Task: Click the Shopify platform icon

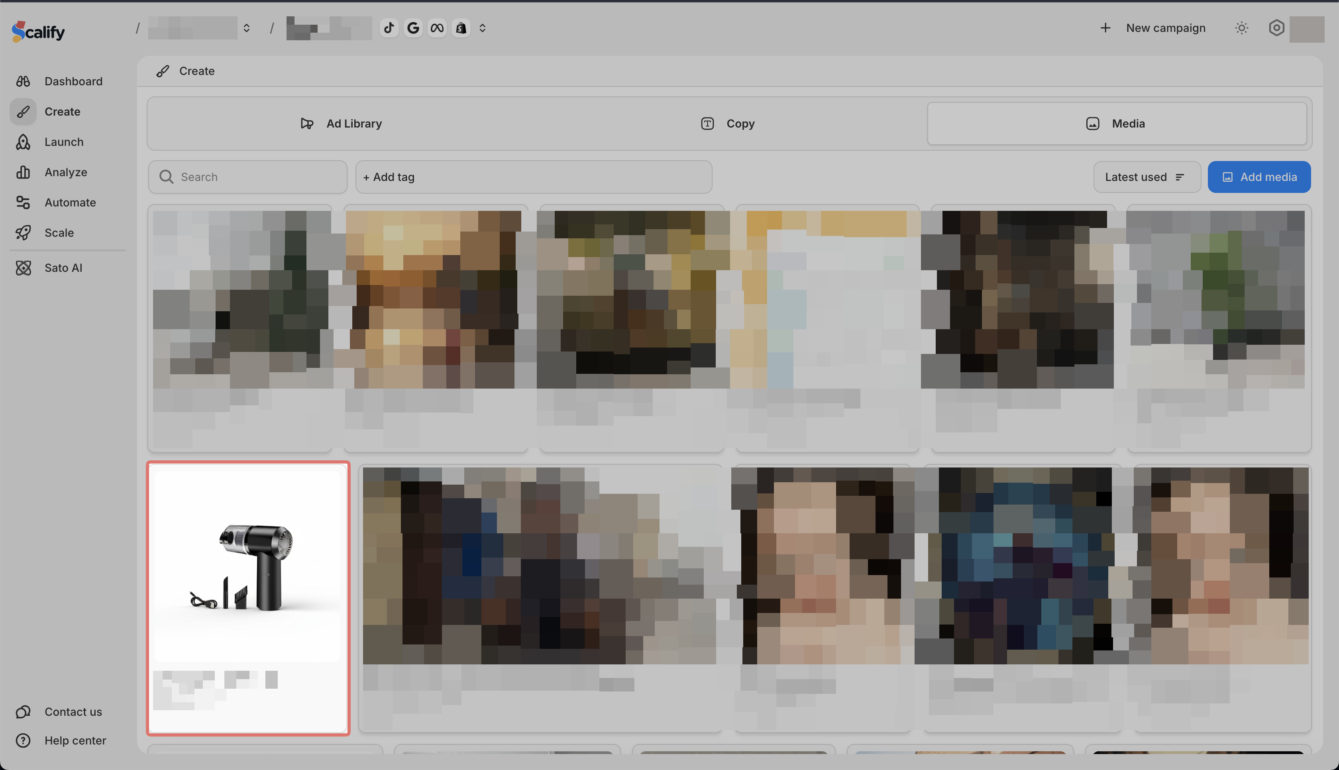Action: (461, 28)
